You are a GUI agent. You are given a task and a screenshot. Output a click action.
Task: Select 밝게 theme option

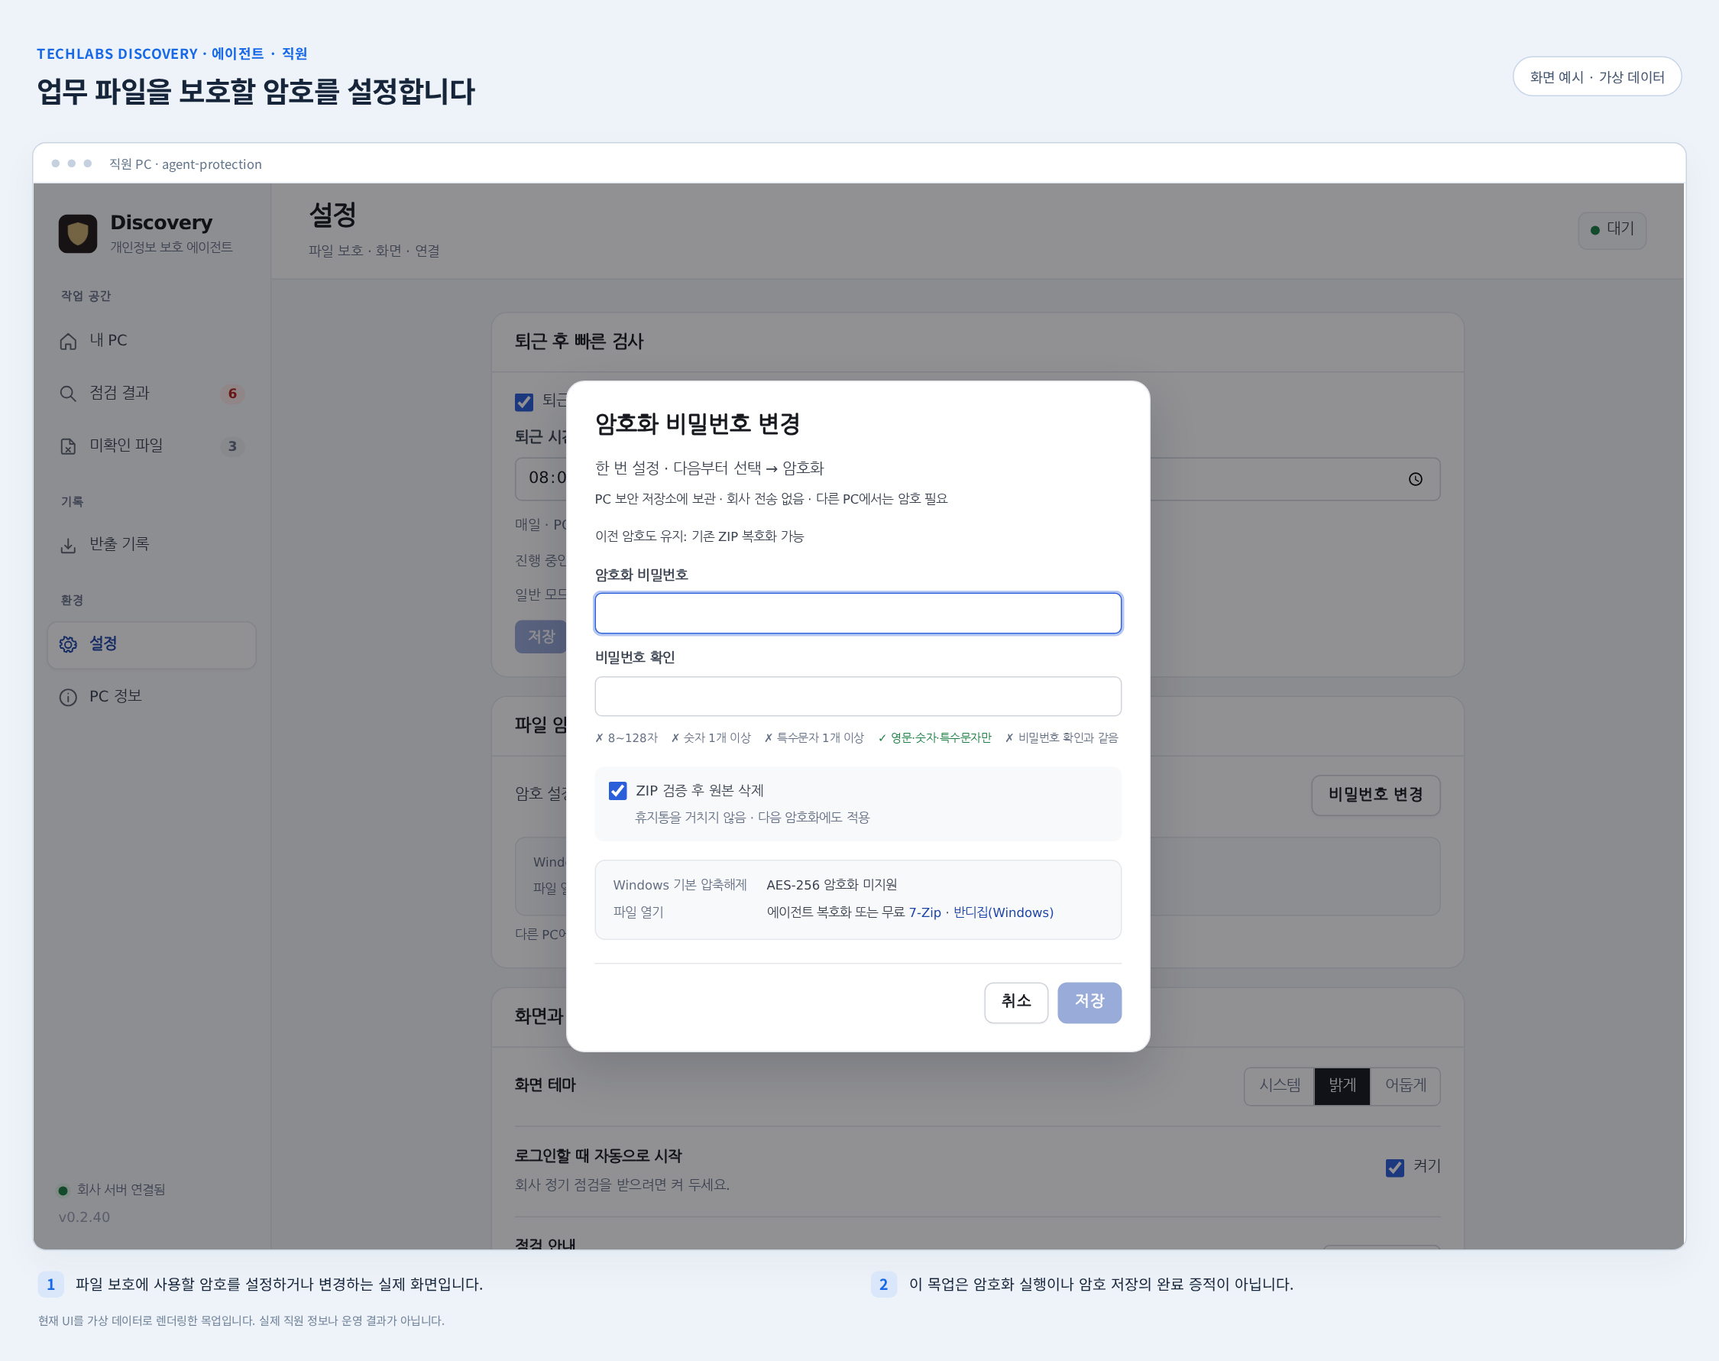tap(1342, 1085)
